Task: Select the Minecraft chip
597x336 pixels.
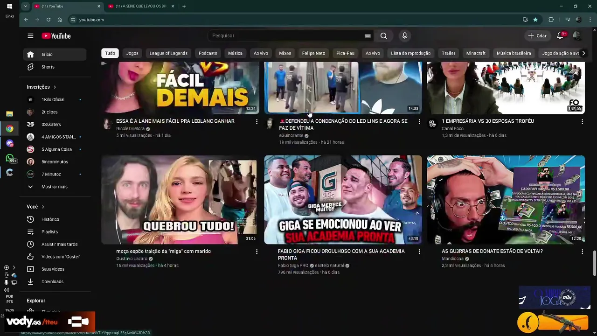Action: [476, 53]
